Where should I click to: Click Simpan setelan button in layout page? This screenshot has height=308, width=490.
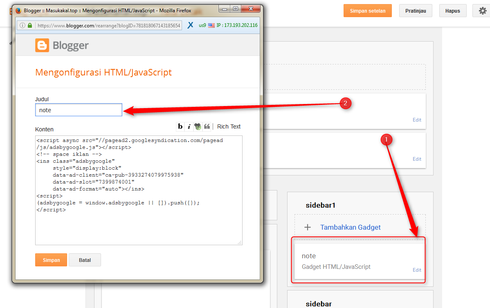click(367, 11)
